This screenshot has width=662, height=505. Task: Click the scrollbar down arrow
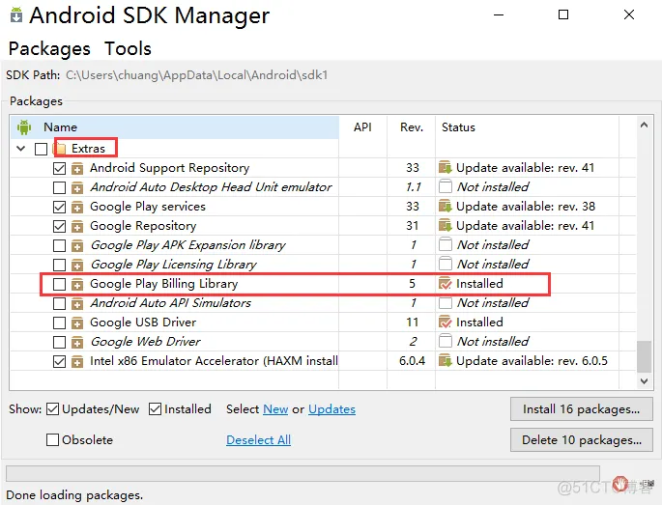point(644,381)
